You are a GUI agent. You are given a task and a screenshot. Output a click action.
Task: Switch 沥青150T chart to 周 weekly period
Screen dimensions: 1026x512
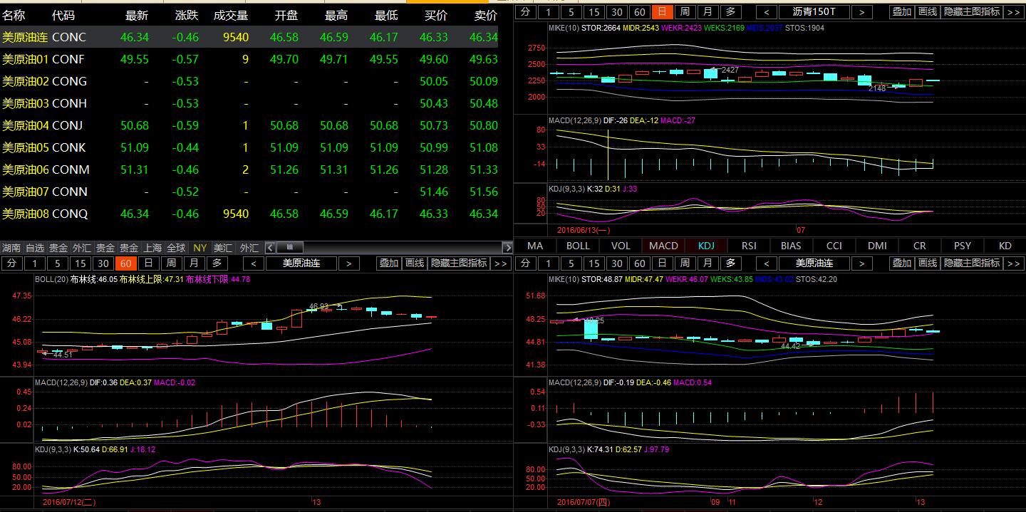[x=685, y=12]
